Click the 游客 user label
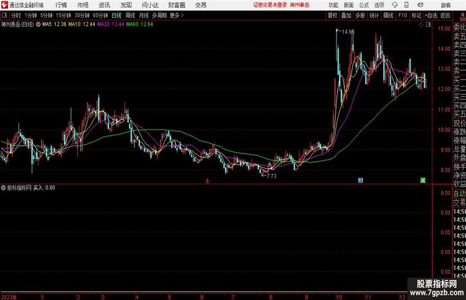466x300 pixels. 446,5
